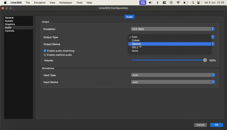Choose Cubeb in Output Type list
The image size is (227, 130).
pos(170,40)
